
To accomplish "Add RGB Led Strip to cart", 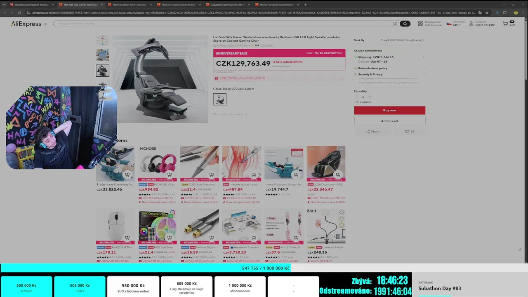I will tap(169, 238).
